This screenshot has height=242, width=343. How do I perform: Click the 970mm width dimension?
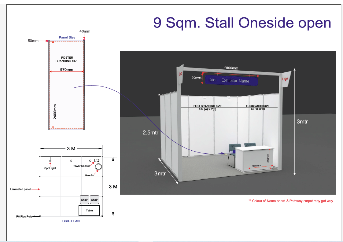pyautogui.click(x=67, y=70)
